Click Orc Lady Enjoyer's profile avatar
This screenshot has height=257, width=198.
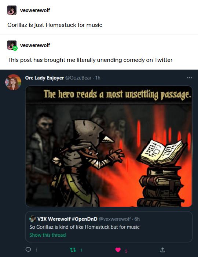tap(13, 82)
